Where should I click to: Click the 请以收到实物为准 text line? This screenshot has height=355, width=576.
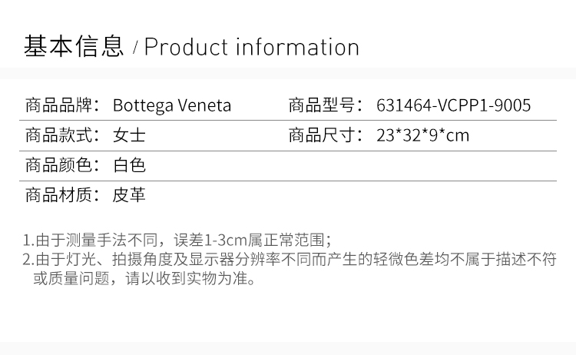190,278
